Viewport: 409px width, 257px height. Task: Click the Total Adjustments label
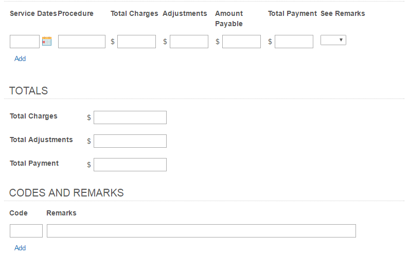41,140
